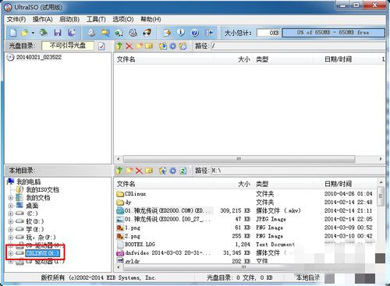Viewport: 390px width, 286px height.
Task: Click the 0% of 650MB capacity bar
Action: coord(333,33)
